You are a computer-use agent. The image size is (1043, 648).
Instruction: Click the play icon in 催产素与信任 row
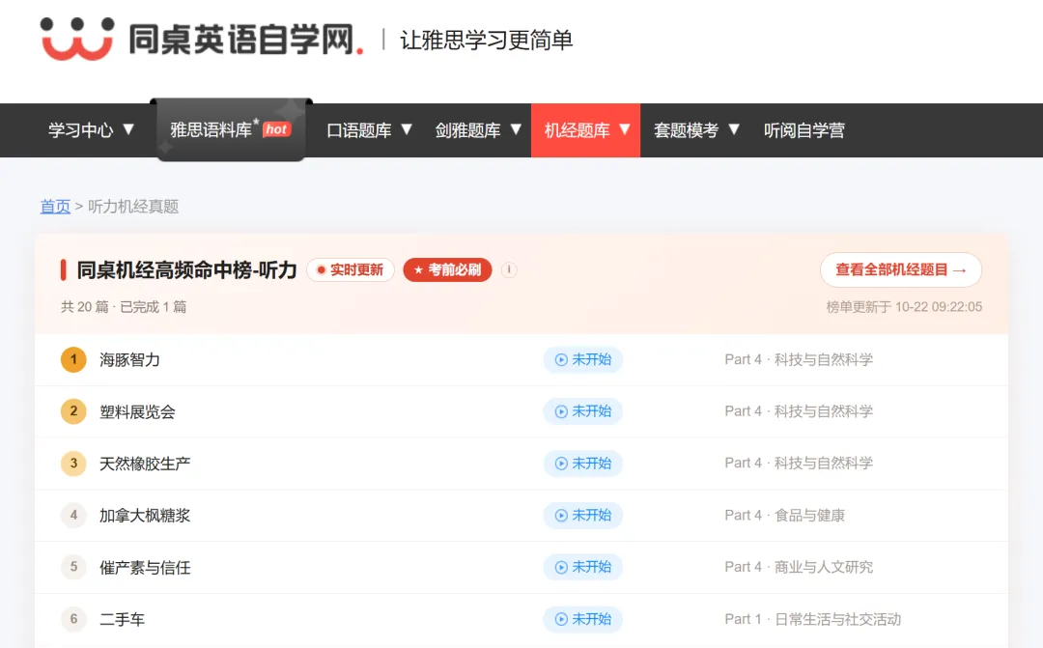coord(561,568)
